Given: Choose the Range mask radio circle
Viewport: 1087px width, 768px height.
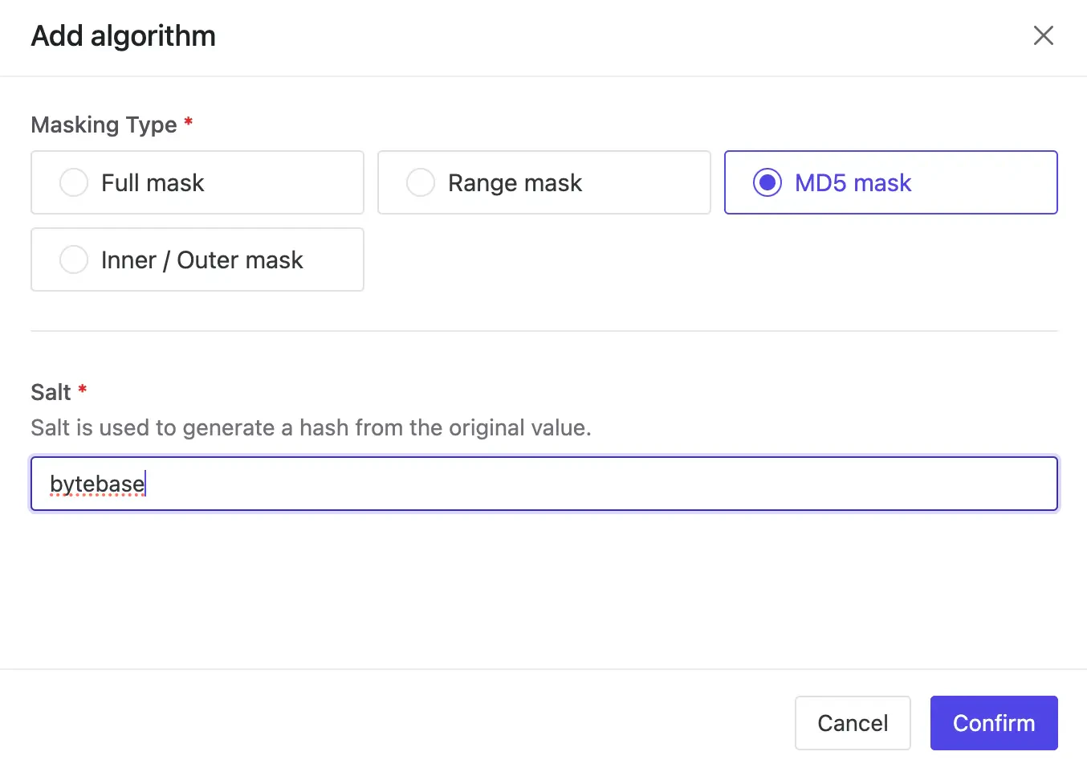Looking at the screenshot, I should coord(421,182).
